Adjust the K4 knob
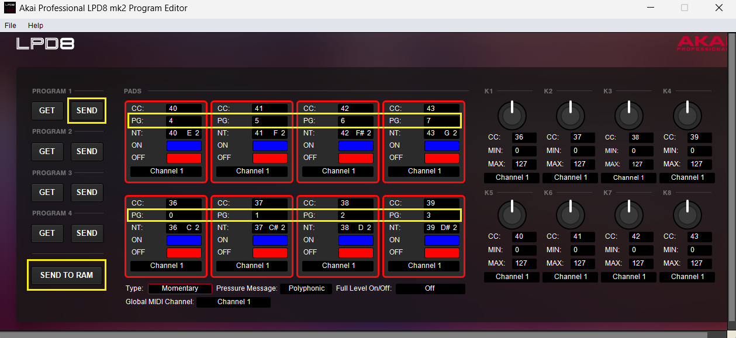 point(687,115)
